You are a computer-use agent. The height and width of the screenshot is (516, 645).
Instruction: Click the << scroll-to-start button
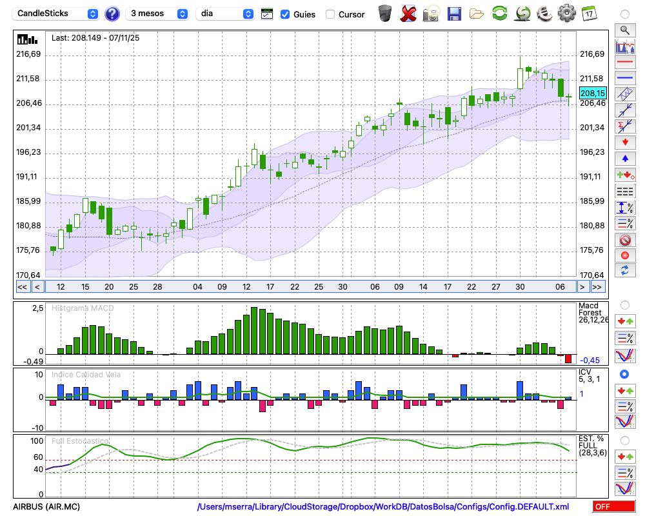pyautogui.click(x=22, y=287)
